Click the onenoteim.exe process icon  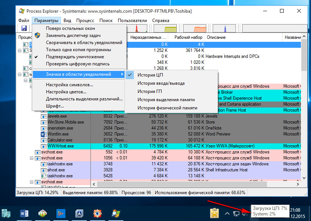click(x=43, y=128)
